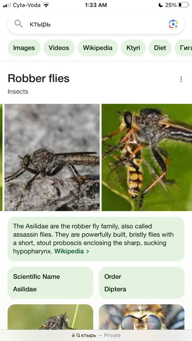Image resolution: width=192 pixels, height=341 pixels.
Task: Select the Wikipedia filter chip
Action: pos(98,48)
